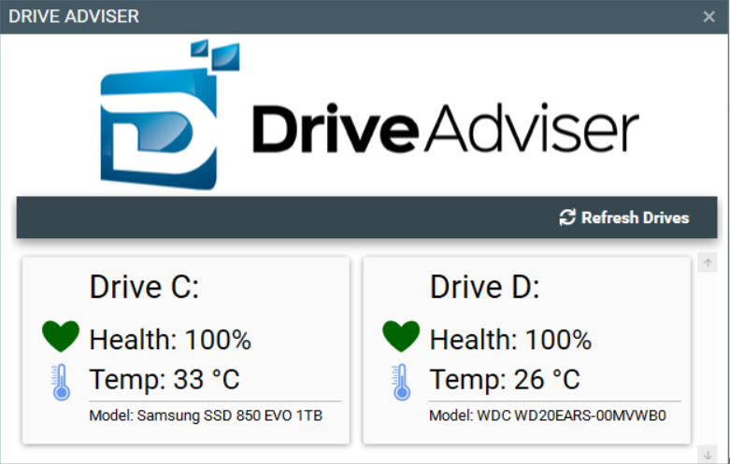Click the Refresh Drives button

(x=623, y=218)
